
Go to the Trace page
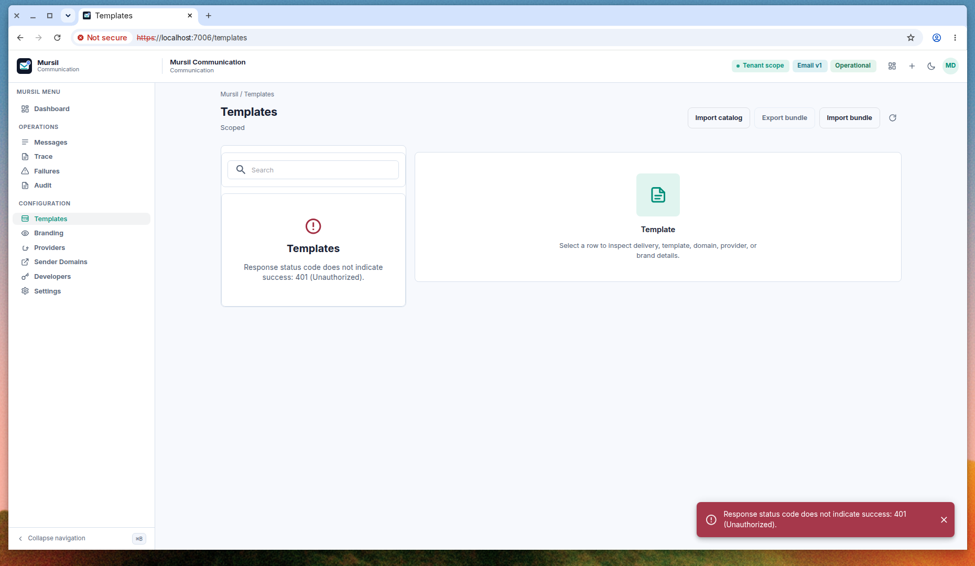pyautogui.click(x=81, y=157)
